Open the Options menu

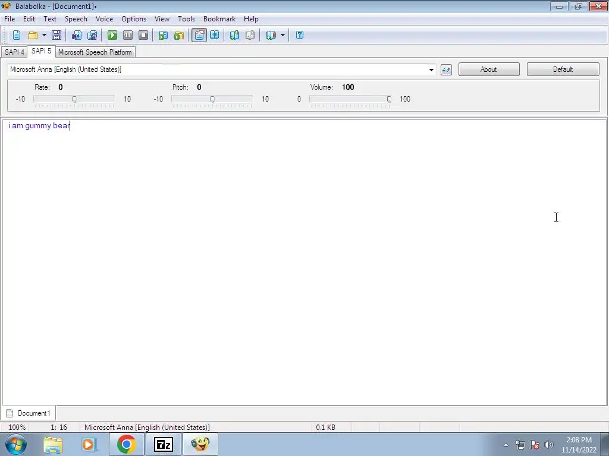click(134, 19)
